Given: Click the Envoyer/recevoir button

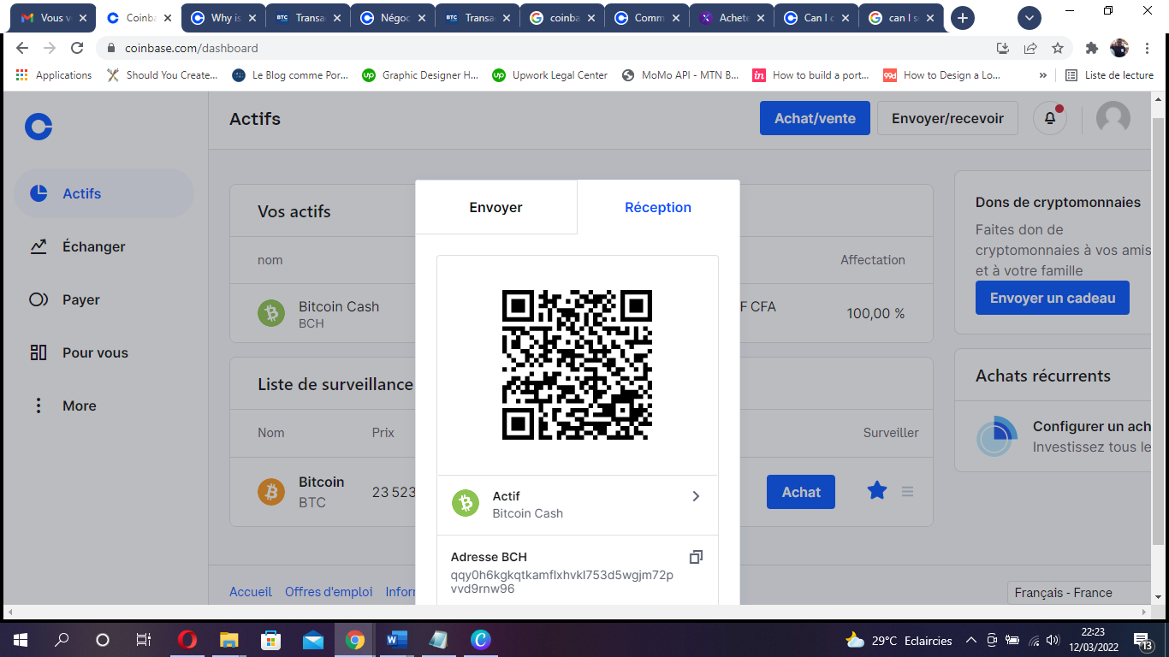Looking at the screenshot, I should (x=947, y=118).
